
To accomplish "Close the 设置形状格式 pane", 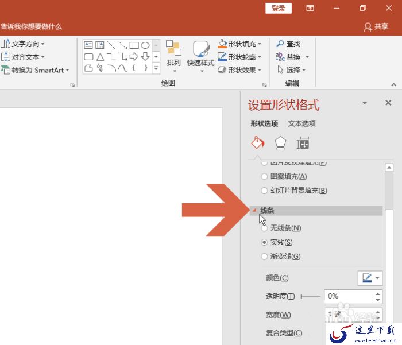I will [388, 103].
